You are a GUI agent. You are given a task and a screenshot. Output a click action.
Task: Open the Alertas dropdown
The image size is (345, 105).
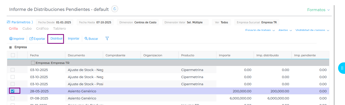(x=285, y=30)
